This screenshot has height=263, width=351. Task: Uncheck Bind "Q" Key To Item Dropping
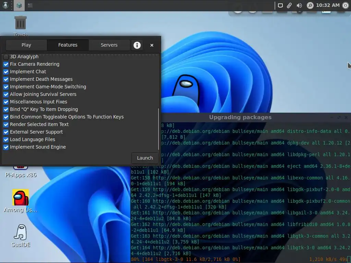(x=6, y=109)
